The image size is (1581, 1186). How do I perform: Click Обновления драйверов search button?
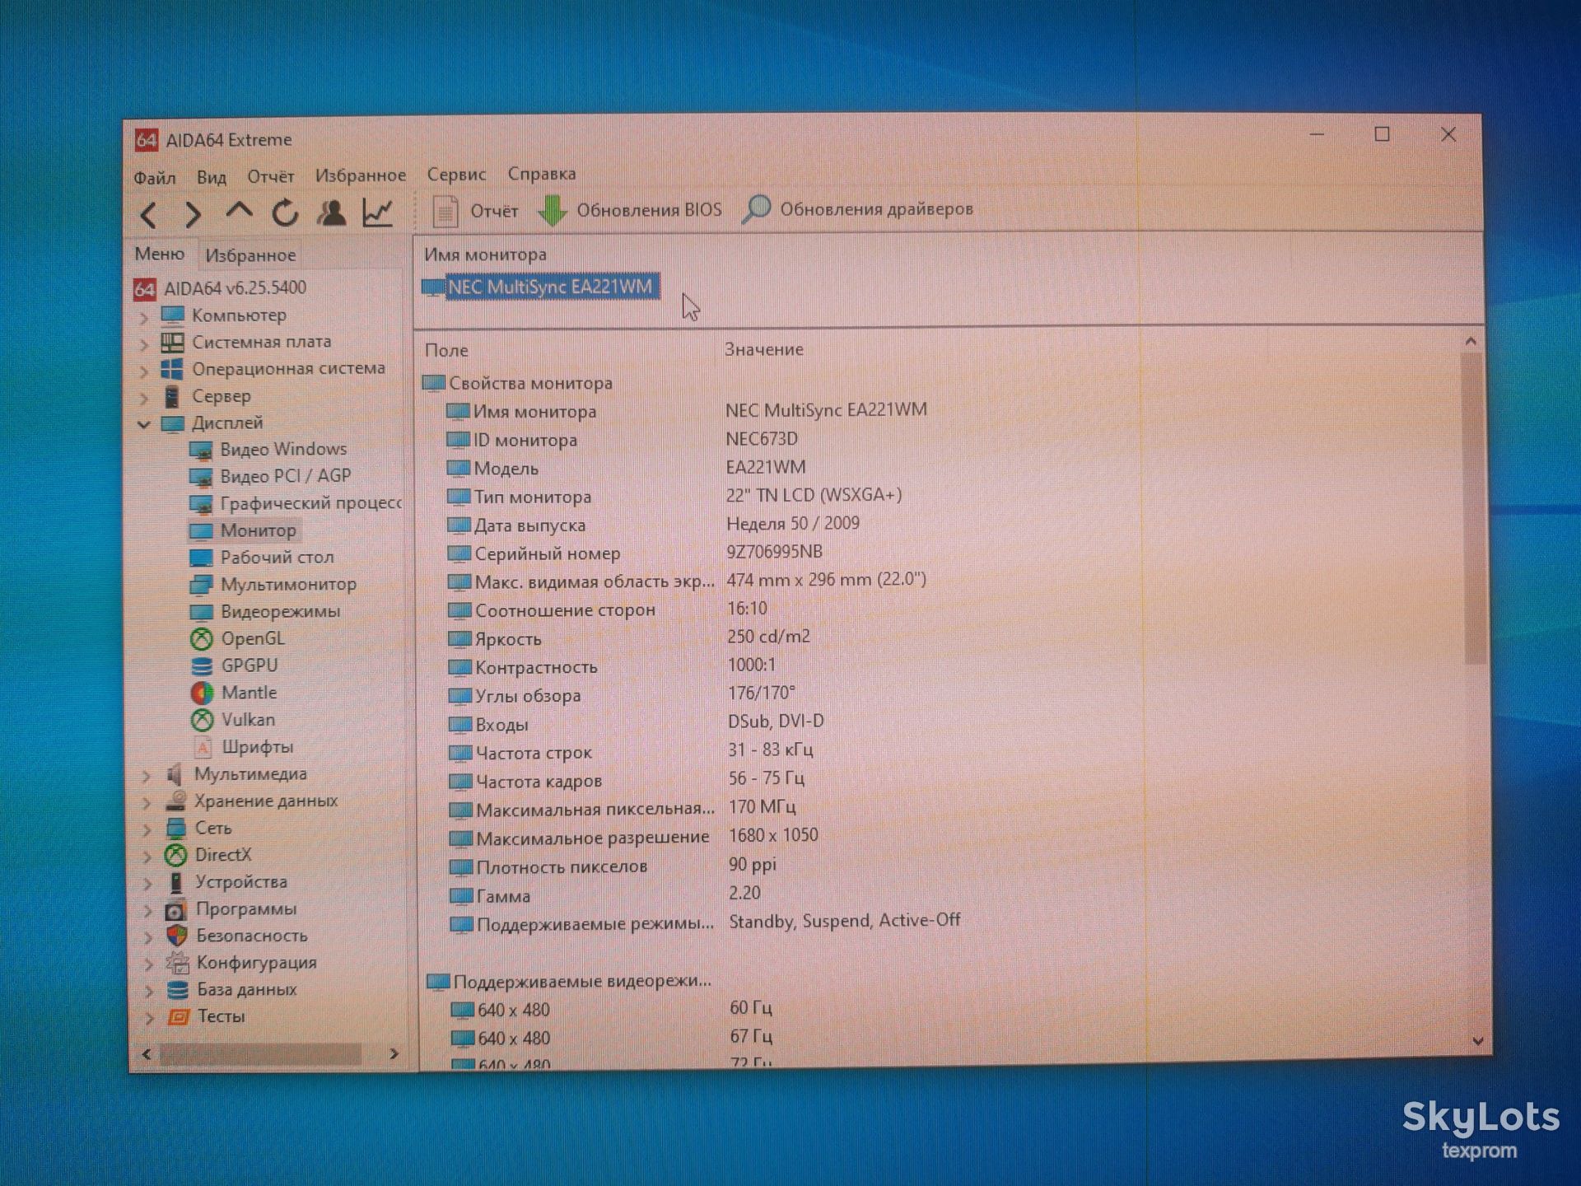coord(857,209)
